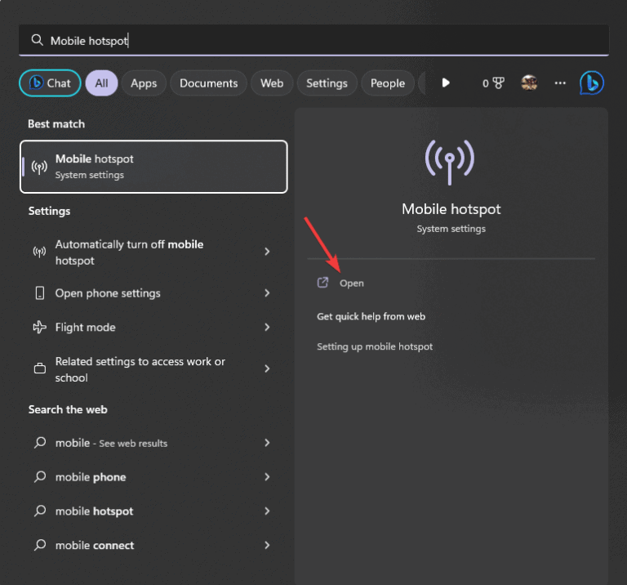This screenshot has width=627, height=585.
Task: Click the phone icon beside Open phone settings
Action: 39,293
